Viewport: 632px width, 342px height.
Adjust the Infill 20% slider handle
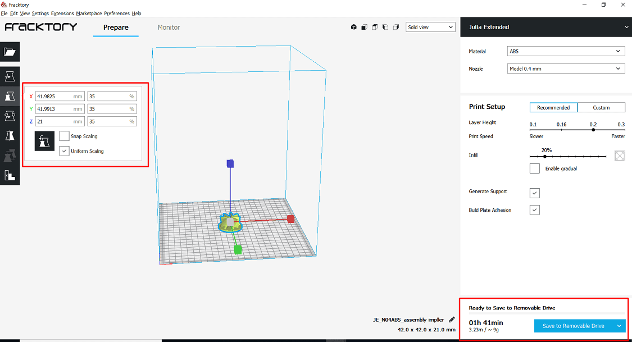tap(544, 156)
